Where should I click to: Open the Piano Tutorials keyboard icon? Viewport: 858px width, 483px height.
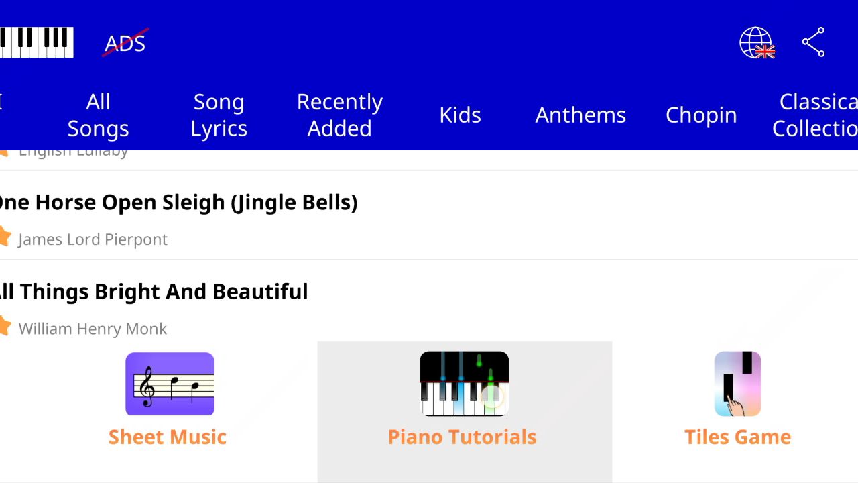click(x=464, y=384)
